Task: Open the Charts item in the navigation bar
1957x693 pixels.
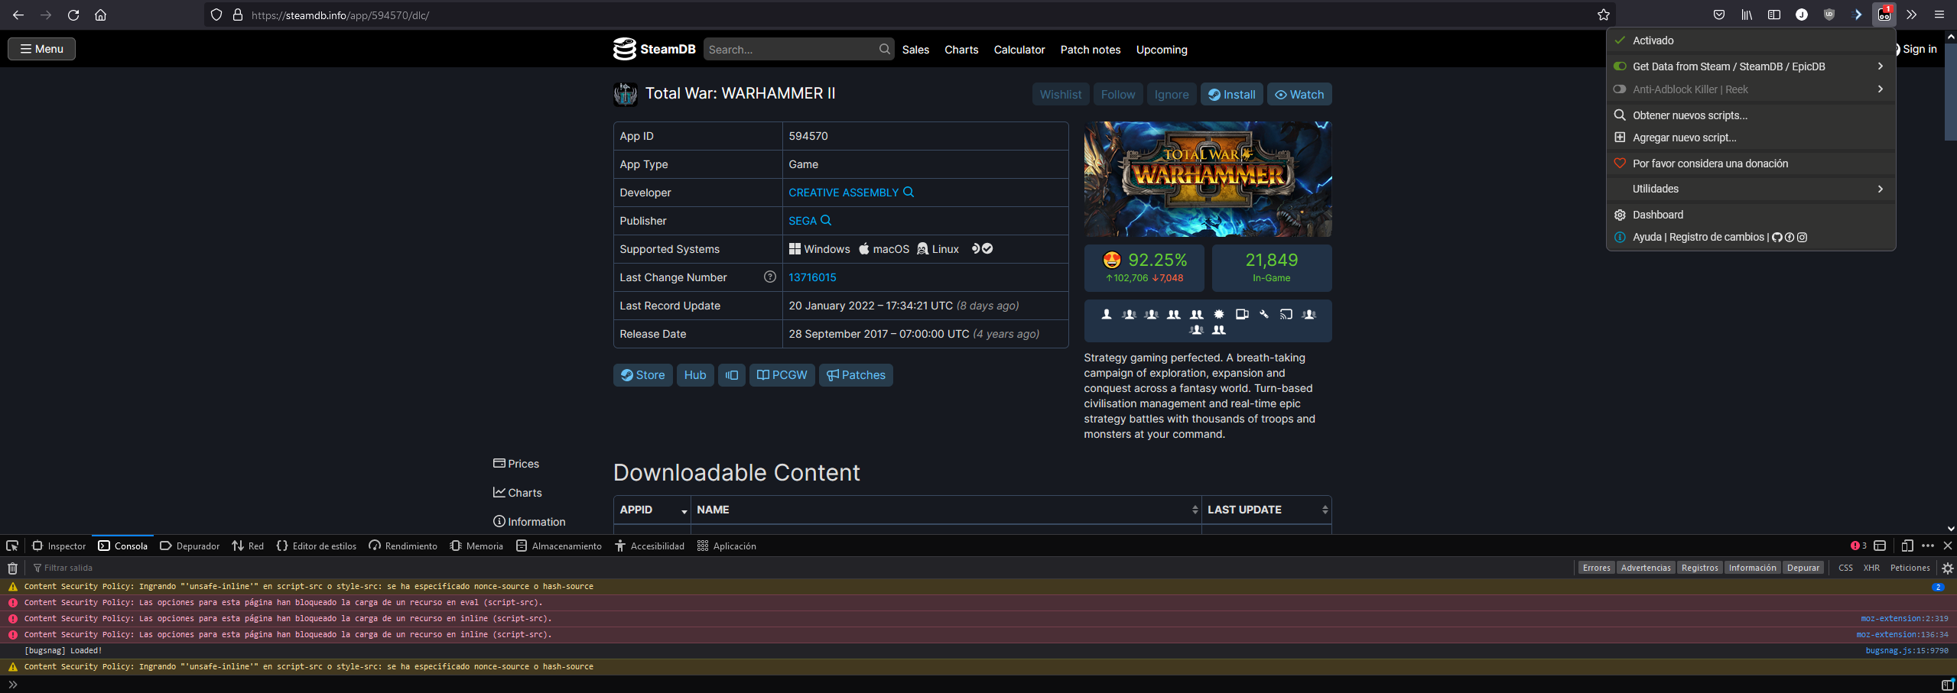Action: pos(961,49)
